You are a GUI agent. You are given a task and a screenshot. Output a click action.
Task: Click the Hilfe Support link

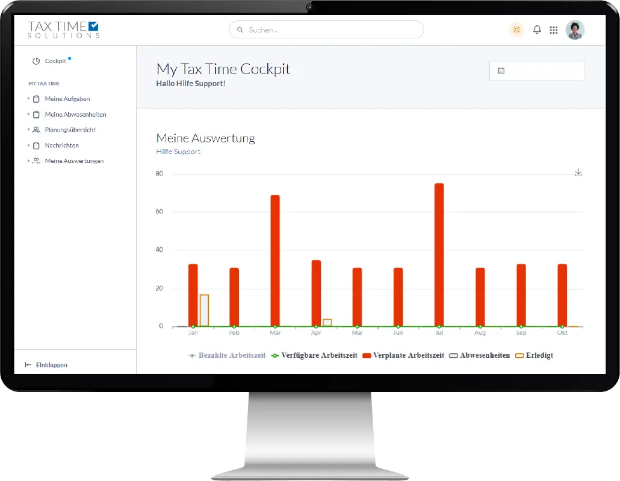click(178, 152)
